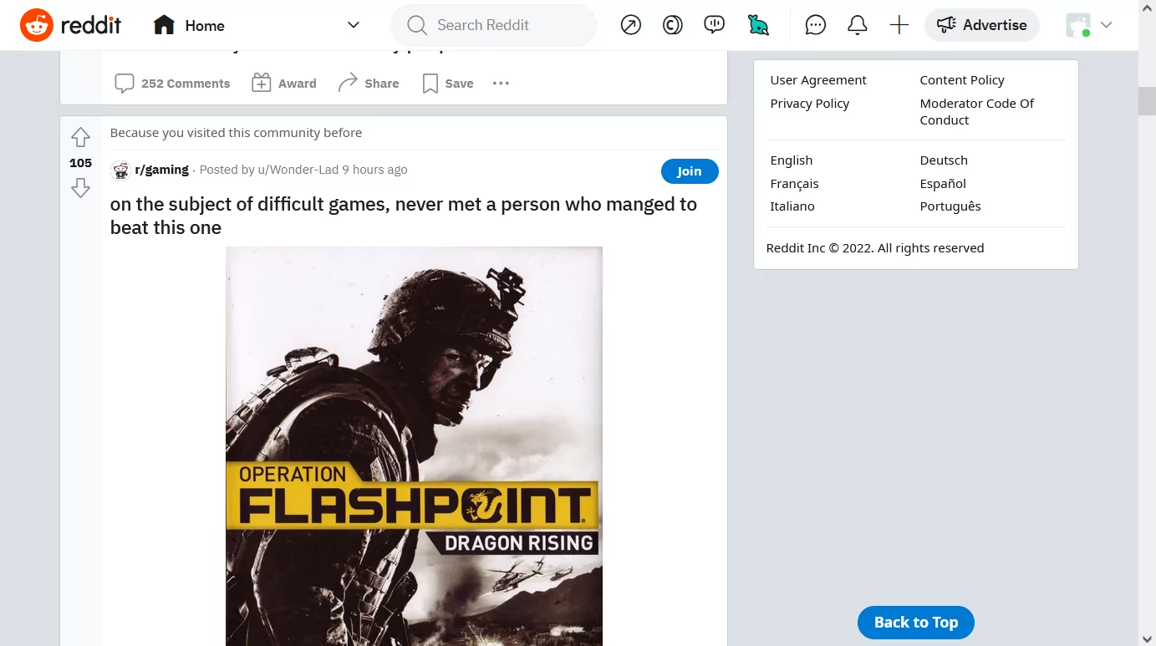This screenshot has height=646, width=1156.
Task: Join the r/gaming community
Action: point(690,171)
